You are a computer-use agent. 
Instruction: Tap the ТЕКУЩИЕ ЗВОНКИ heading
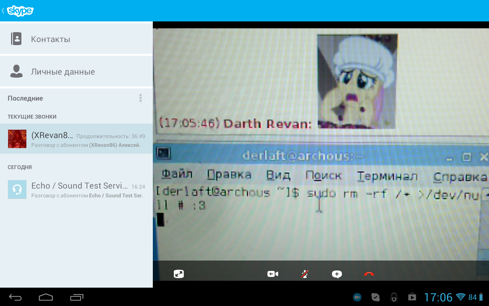(x=32, y=117)
